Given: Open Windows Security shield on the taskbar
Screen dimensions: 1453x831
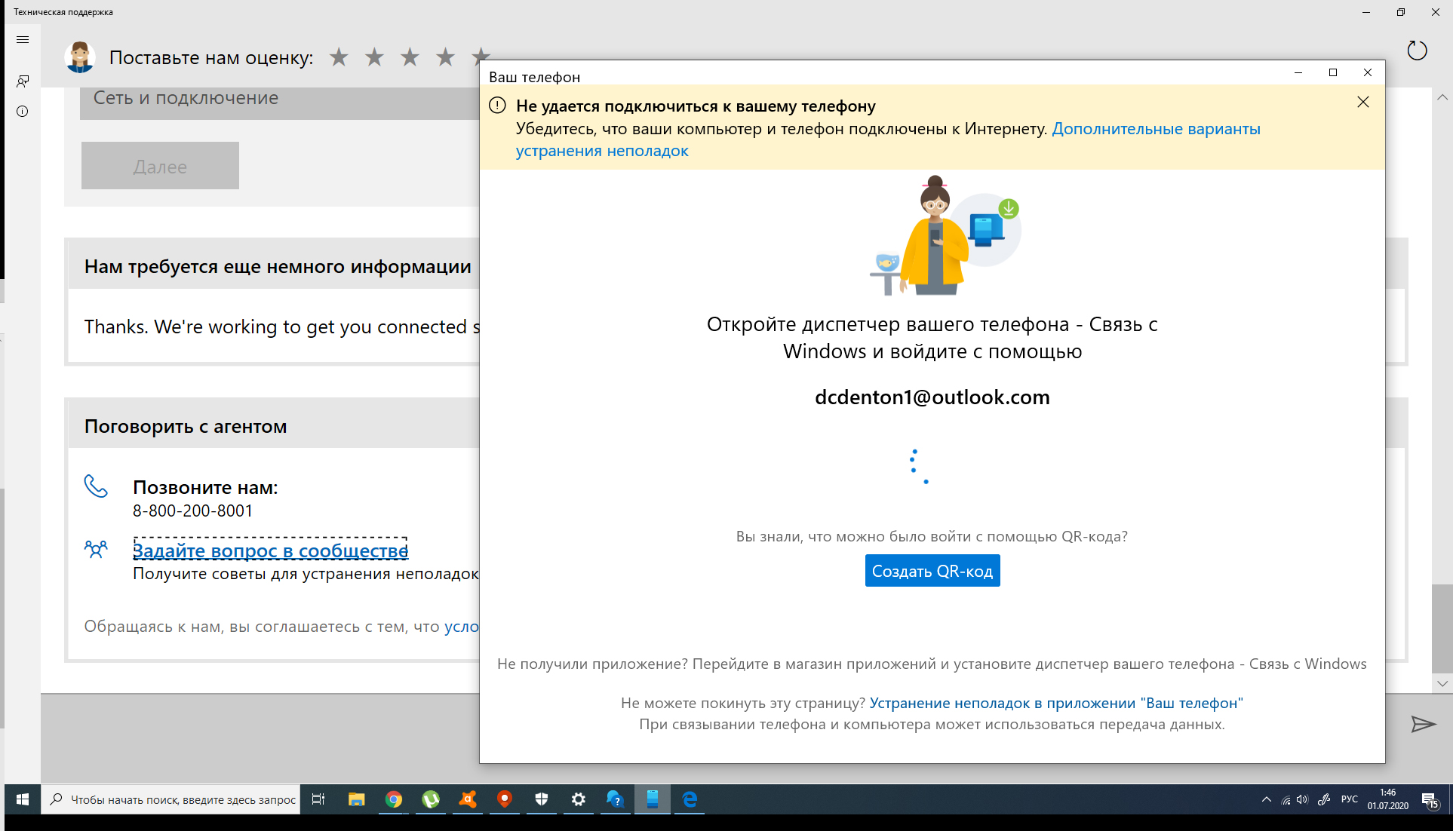Looking at the screenshot, I should tap(542, 799).
